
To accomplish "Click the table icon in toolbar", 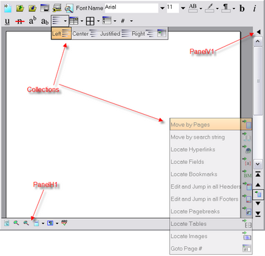I will pyautogui.click(x=74, y=21).
